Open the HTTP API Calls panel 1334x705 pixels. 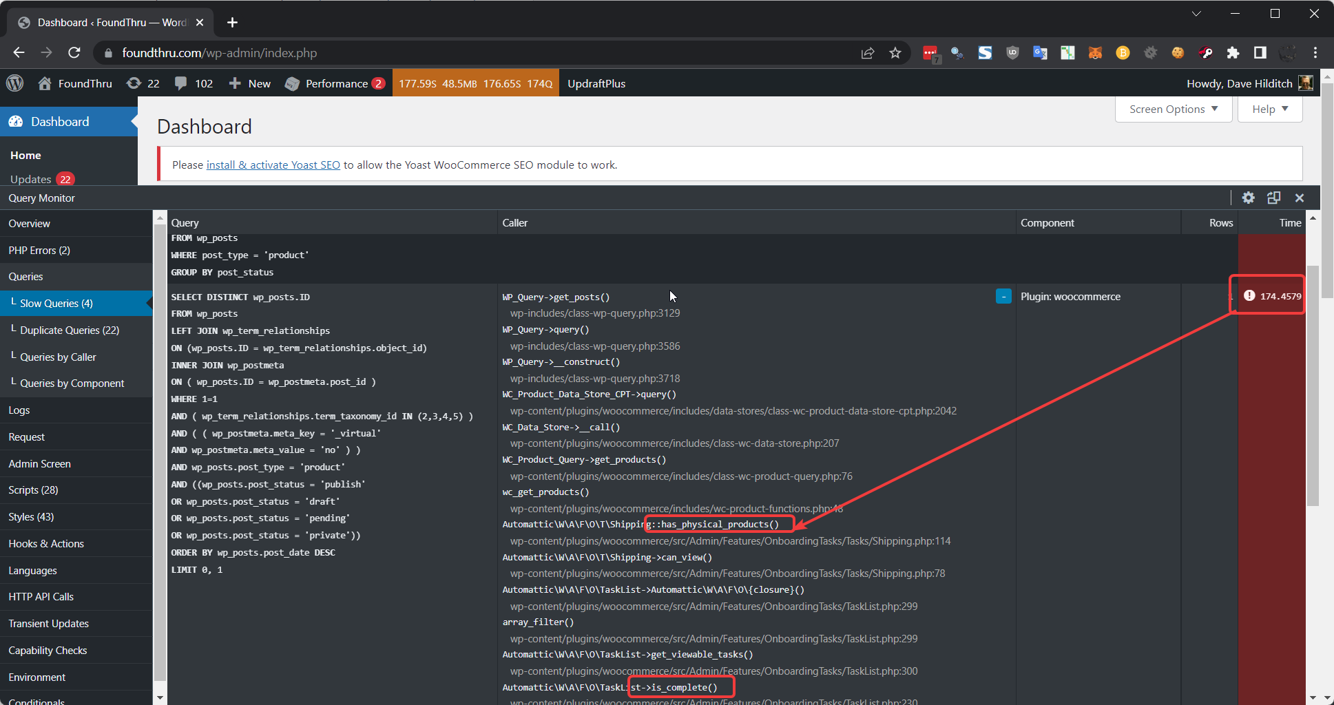[76, 596]
